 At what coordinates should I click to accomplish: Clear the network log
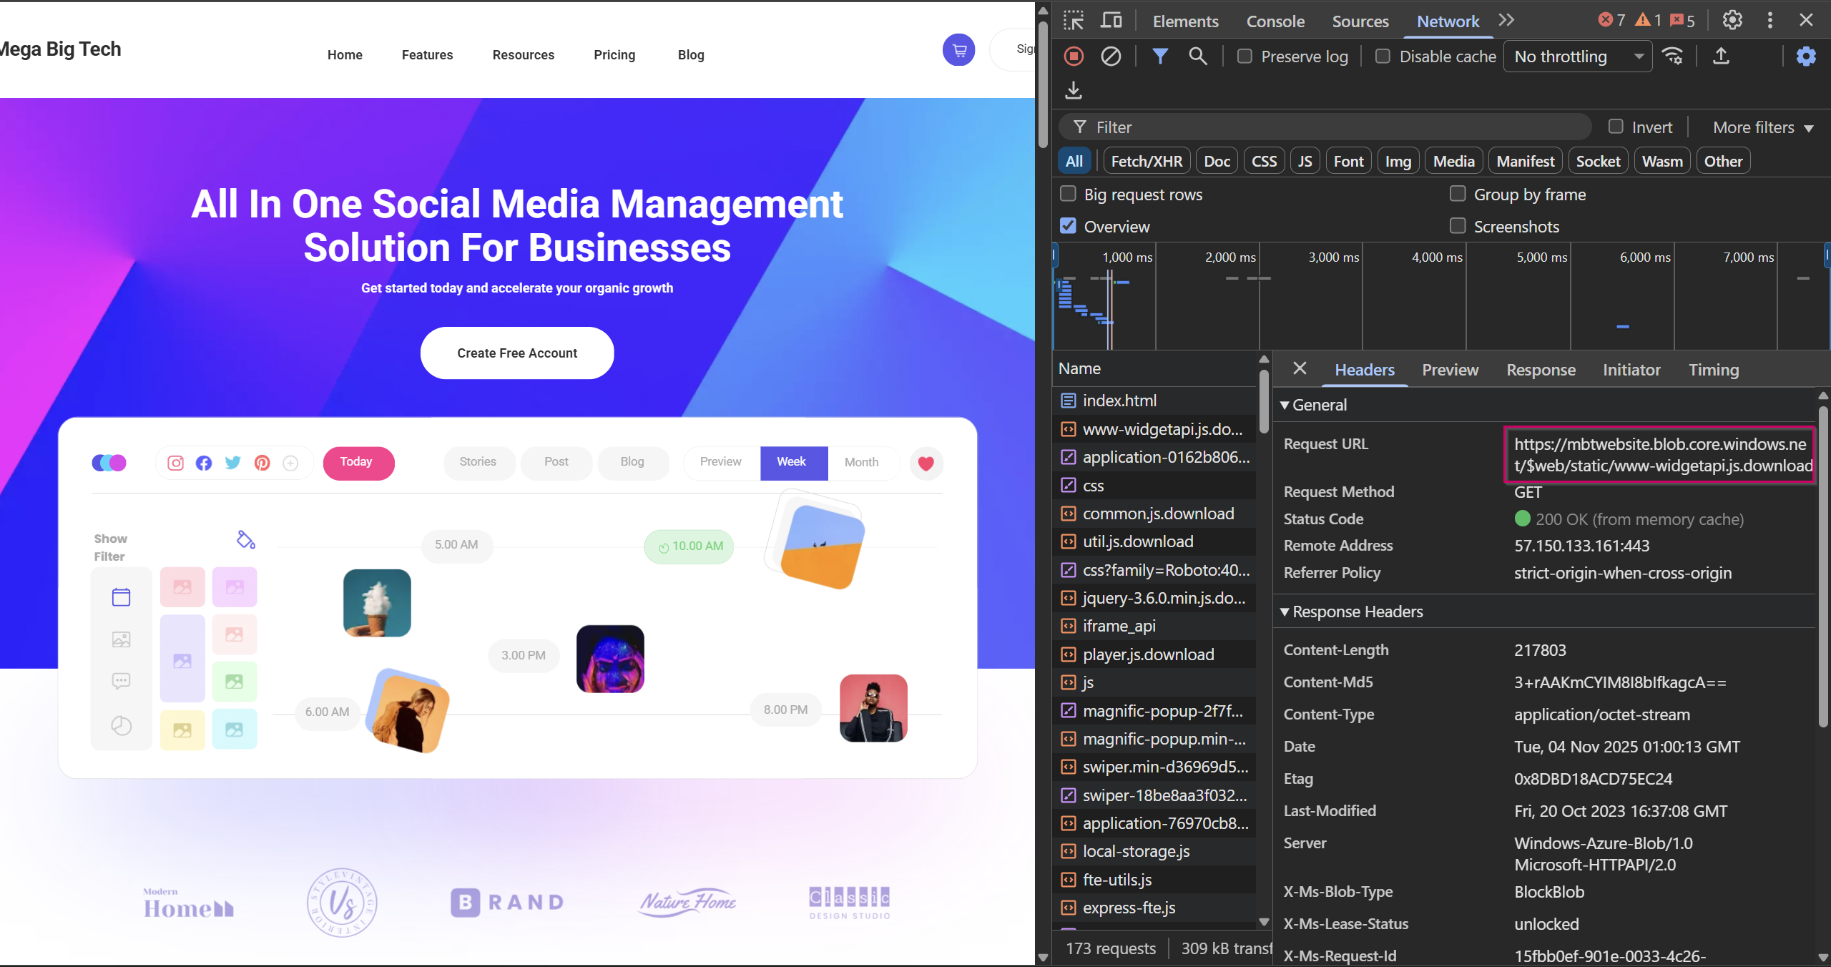1111,57
